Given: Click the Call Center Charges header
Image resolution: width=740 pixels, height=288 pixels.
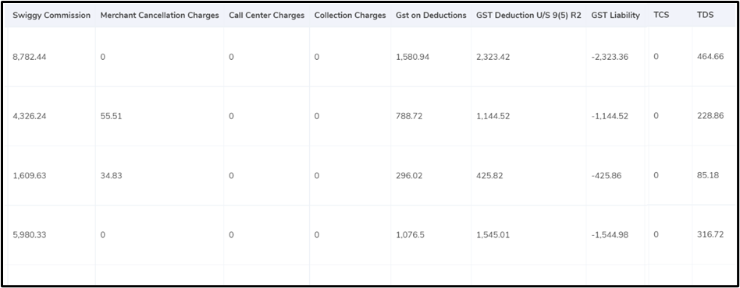Looking at the screenshot, I should pyautogui.click(x=267, y=15).
